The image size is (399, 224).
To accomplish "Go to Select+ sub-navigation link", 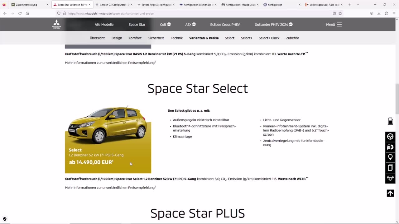I will 247,38.
